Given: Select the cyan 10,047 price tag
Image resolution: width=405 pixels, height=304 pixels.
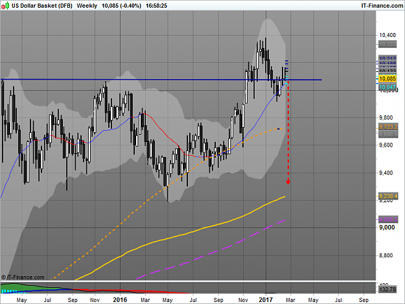Looking at the screenshot, I should [x=388, y=88].
